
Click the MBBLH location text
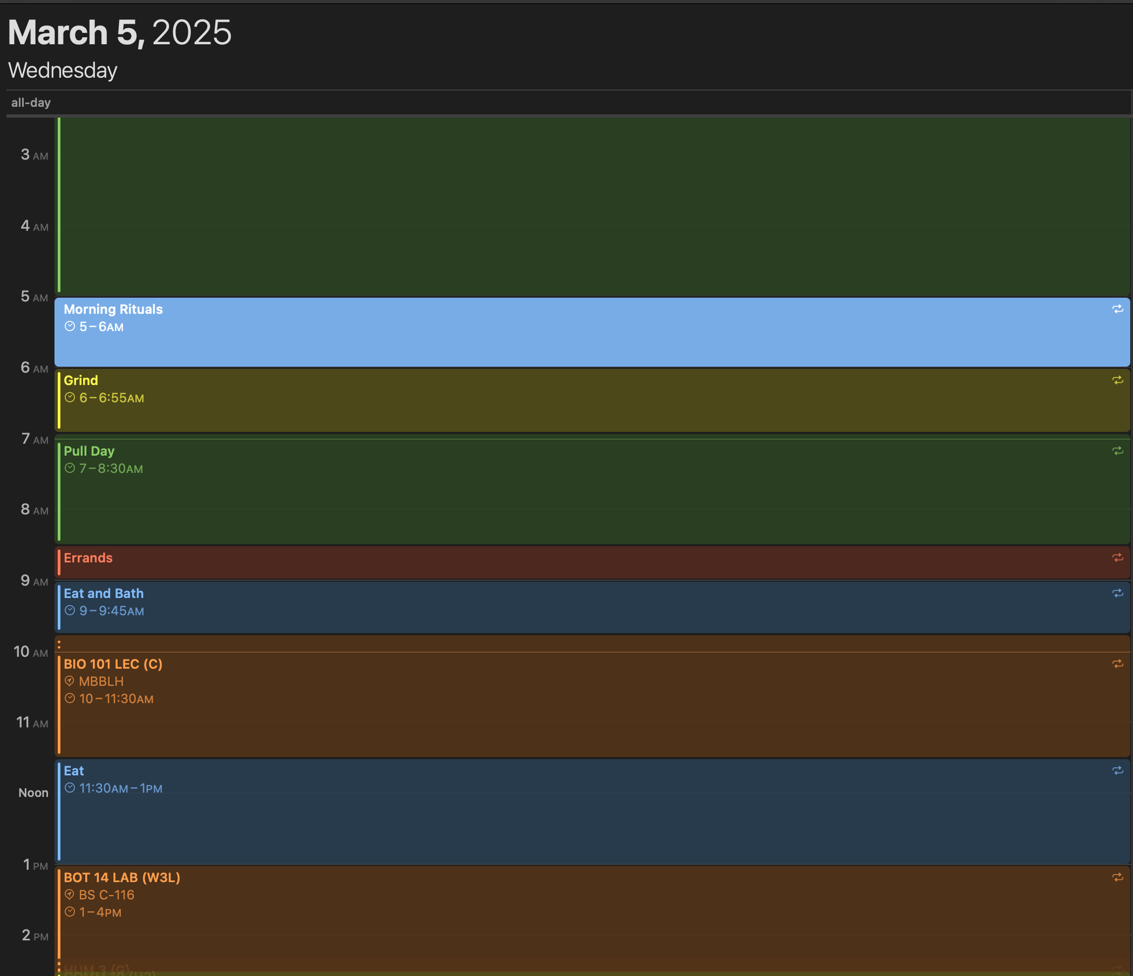tap(101, 682)
